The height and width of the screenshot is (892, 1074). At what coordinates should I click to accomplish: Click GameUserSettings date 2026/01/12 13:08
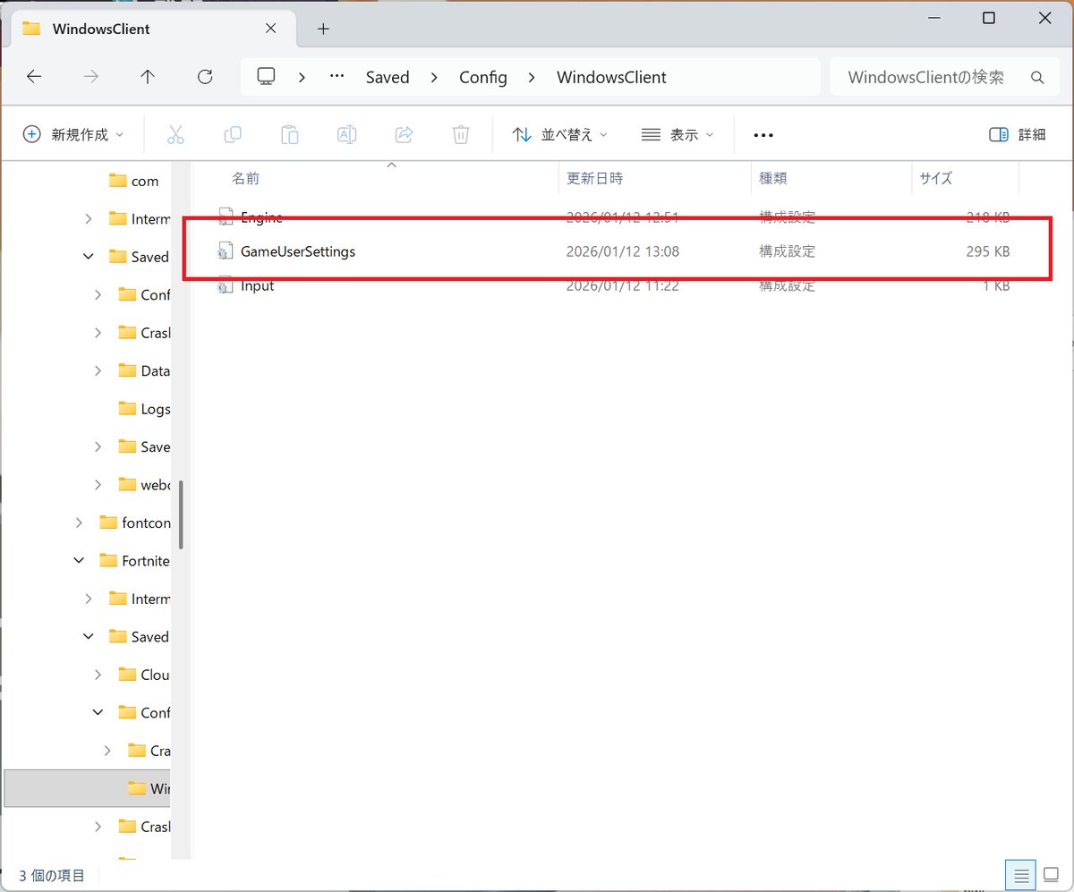point(623,252)
